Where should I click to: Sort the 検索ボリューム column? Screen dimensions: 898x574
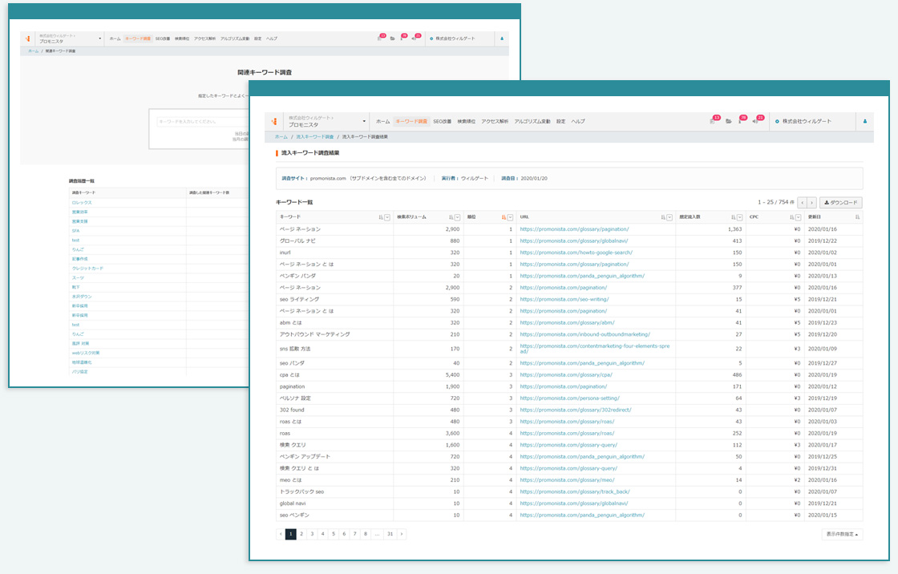tap(451, 218)
